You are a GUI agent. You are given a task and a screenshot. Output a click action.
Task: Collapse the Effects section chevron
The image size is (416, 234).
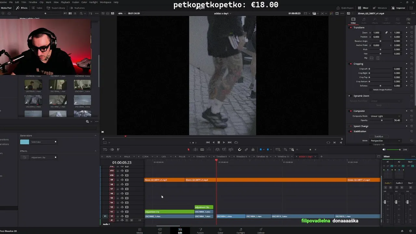pyautogui.click(x=95, y=151)
